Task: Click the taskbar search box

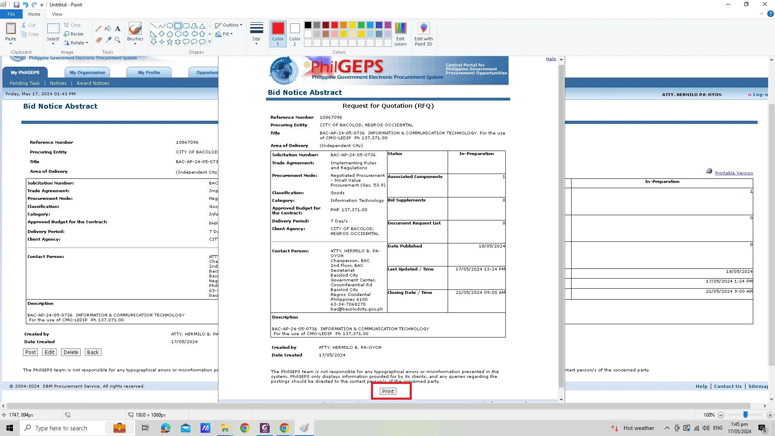Action: (77, 428)
